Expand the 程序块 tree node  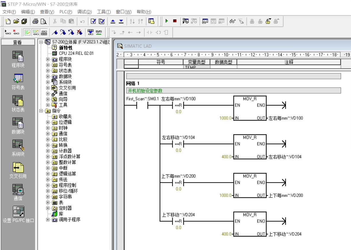tap(48, 59)
